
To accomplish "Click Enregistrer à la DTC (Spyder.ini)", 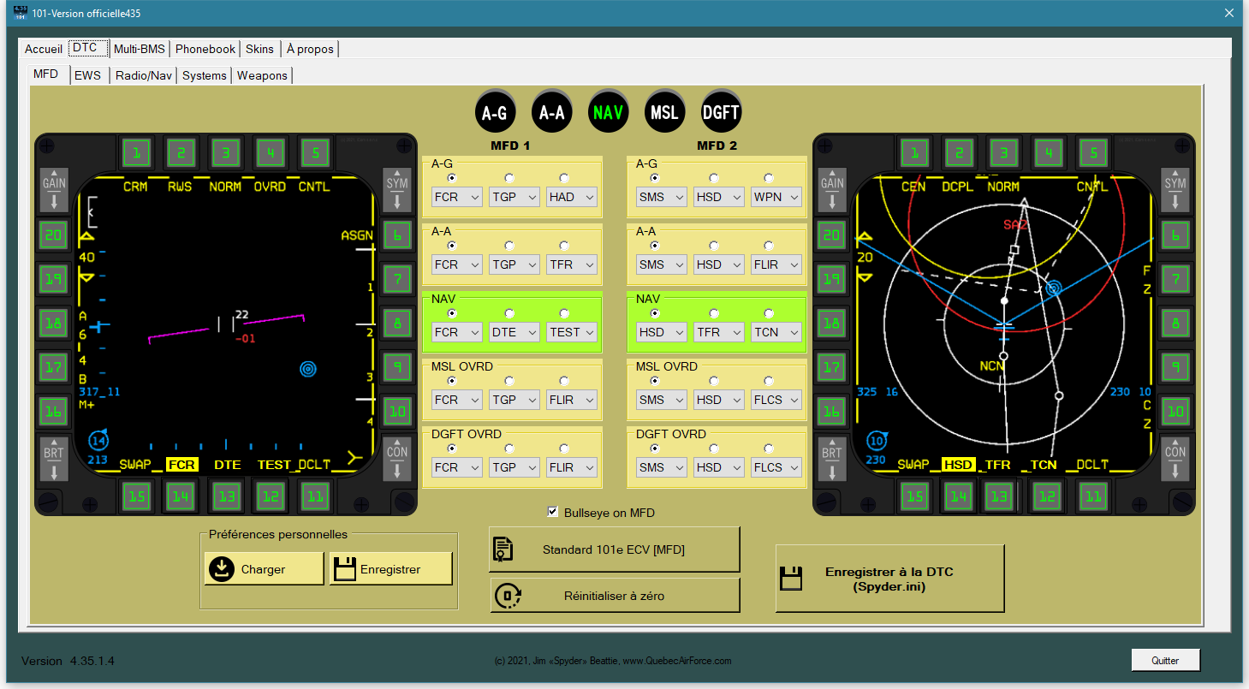I will (x=889, y=579).
